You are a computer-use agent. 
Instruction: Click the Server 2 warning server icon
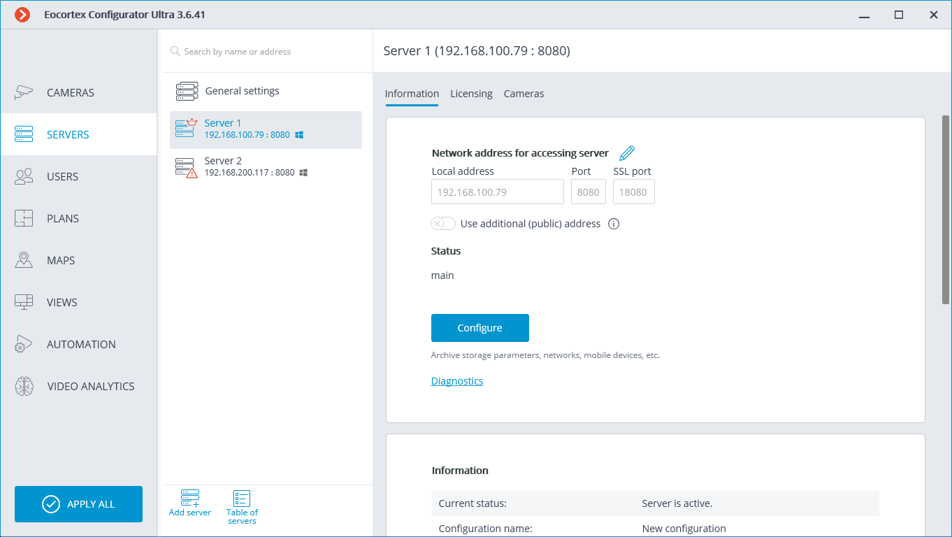click(x=187, y=167)
